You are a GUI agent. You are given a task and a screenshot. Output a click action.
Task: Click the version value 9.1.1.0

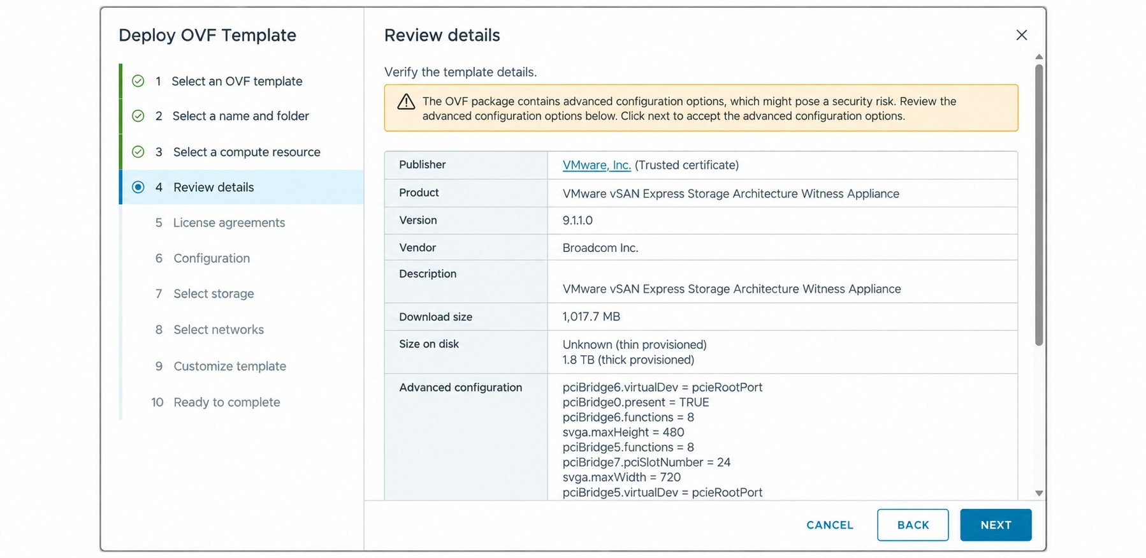click(x=577, y=221)
